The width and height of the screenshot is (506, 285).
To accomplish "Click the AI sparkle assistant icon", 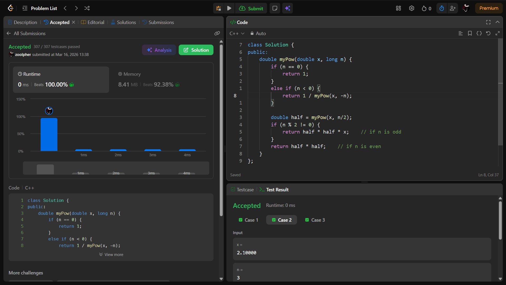I will pyautogui.click(x=288, y=8).
